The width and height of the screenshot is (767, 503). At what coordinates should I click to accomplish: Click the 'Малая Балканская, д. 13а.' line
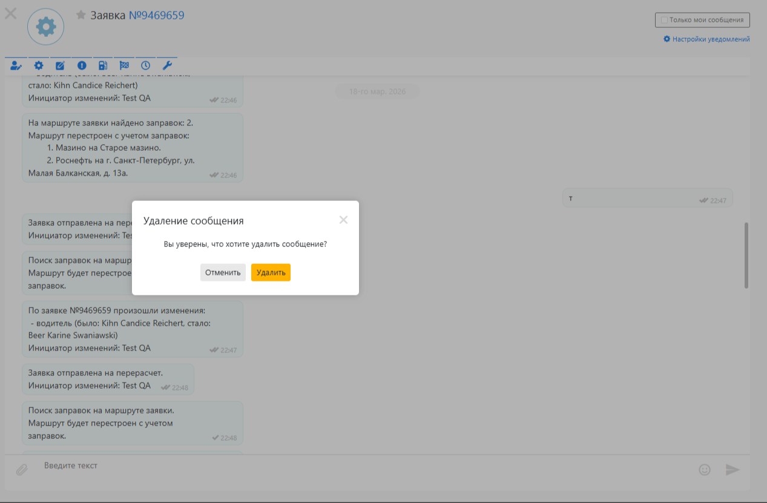78,173
